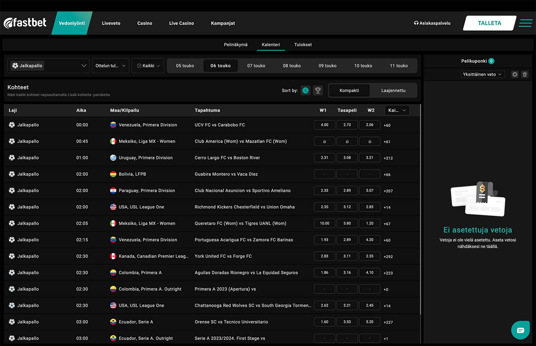Open live chat bubble
Image resolution: width=536 pixels, height=346 pixels.
[520, 330]
